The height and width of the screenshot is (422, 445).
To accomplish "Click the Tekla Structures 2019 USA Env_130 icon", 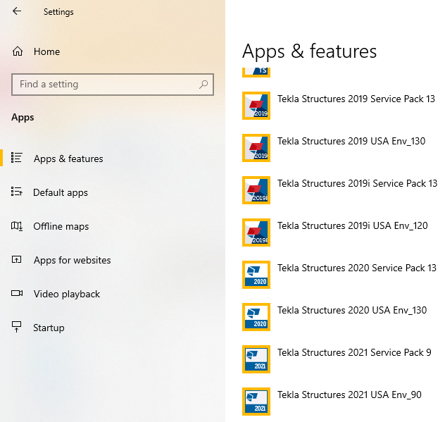I will (x=256, y=148).
